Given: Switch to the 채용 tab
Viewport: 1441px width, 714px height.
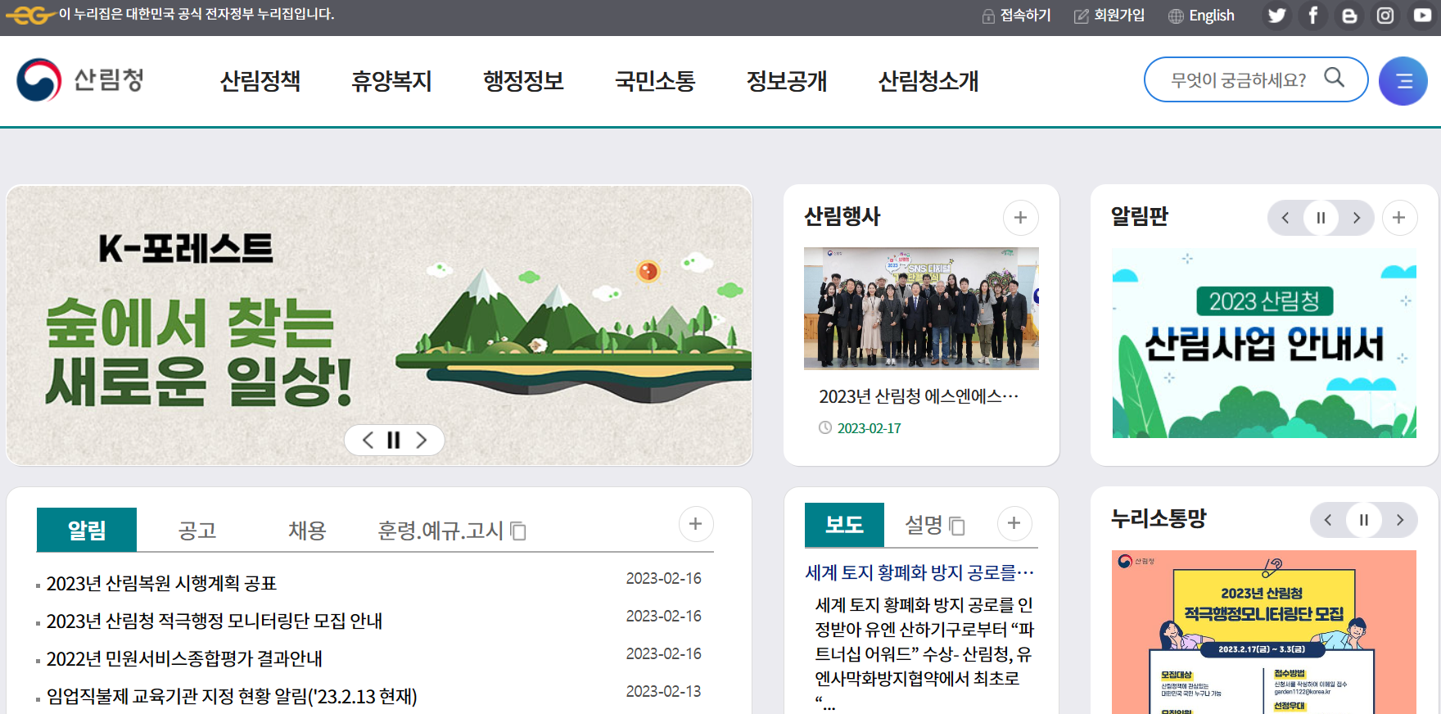Looking at the screenshot, I should point(307,531).
